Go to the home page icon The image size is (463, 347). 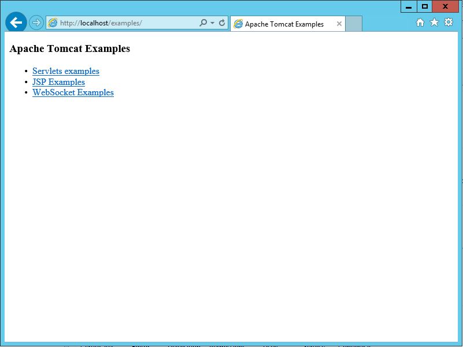(420, 23)
